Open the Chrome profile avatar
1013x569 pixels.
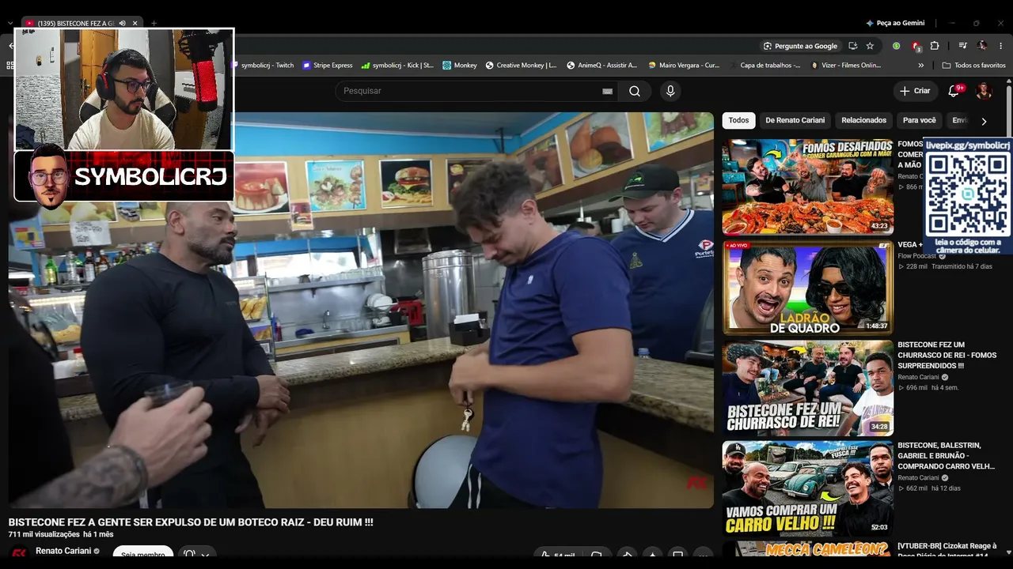click(982, 46)
